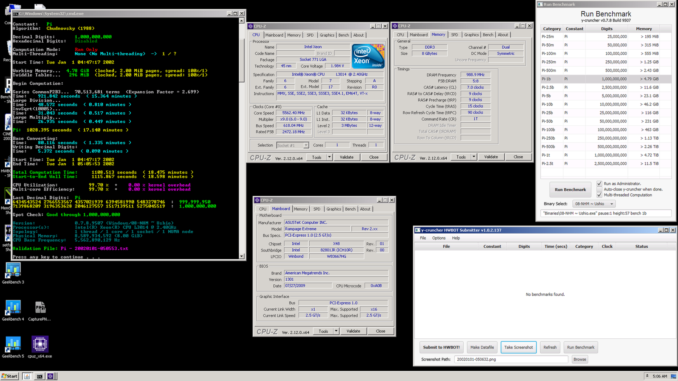
Task: Click the cmd.exe title bar icon
Action: point(16,13)
